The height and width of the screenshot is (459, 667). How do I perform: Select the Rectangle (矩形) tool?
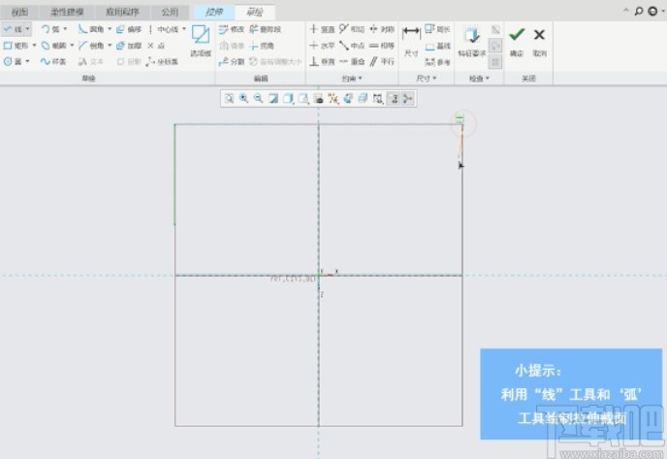point(16,46)
